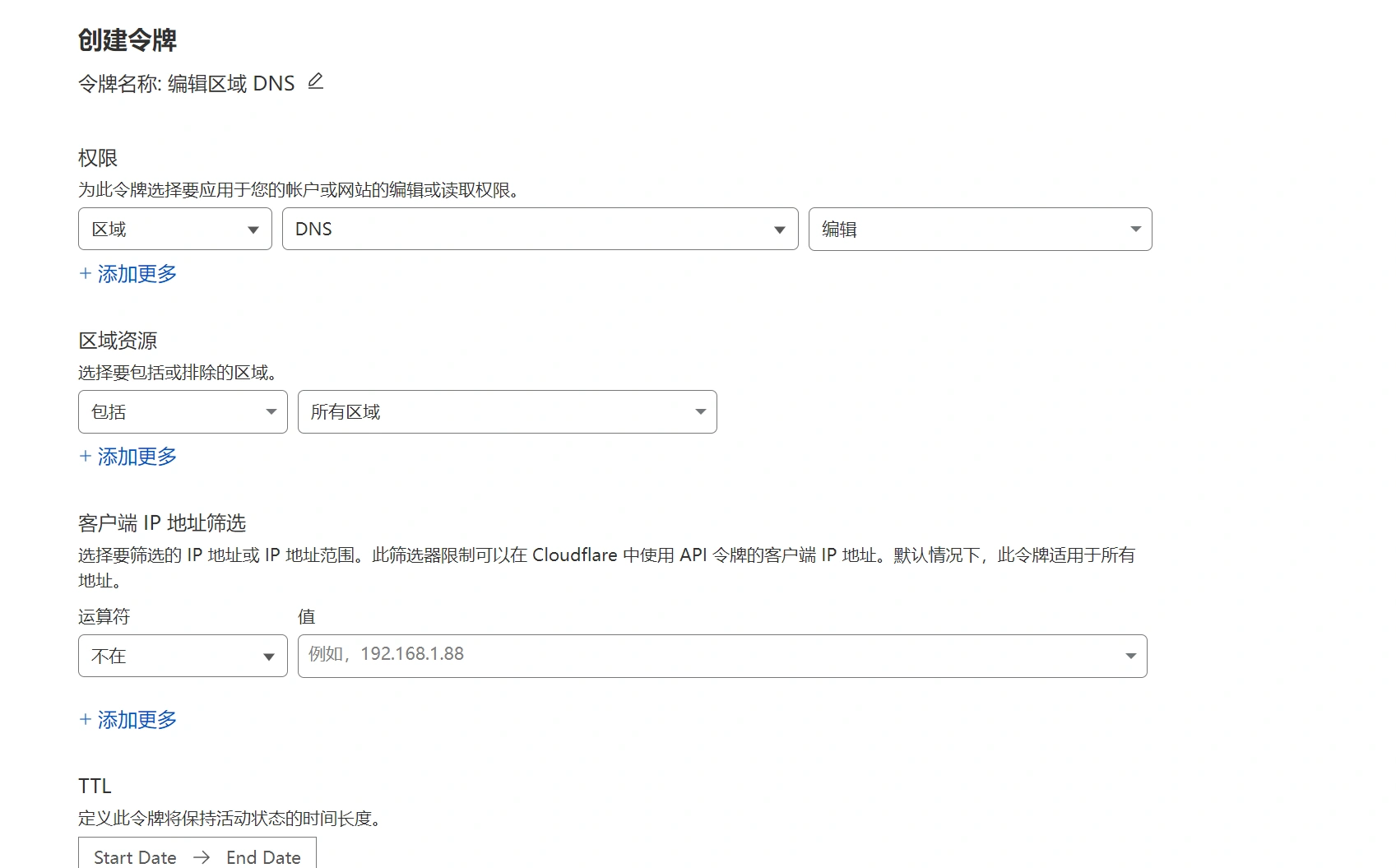
Task: Open the 不在 operator dropdown
Action: pyautogui.click(x=182, y=656)
